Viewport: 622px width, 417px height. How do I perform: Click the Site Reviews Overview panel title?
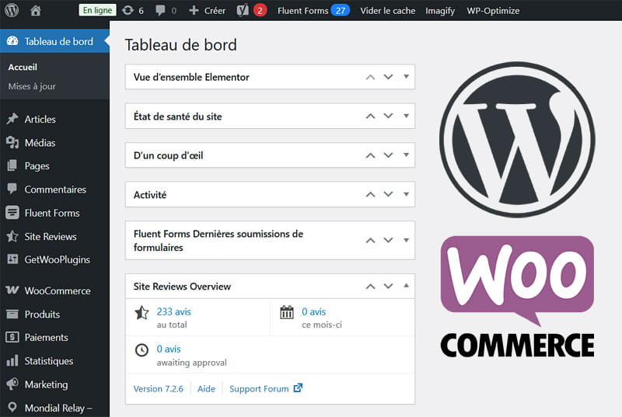(182, 287)
